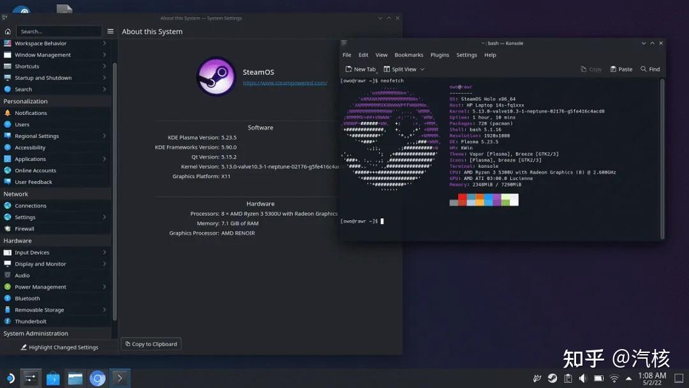Open the Startup and Shutdown icon entry
Viewport: 689px width, 388px height.
[x=8, y=78]
